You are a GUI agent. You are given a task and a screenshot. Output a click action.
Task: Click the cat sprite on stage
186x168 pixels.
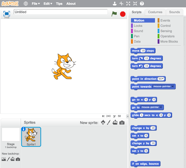pos(63,66)
